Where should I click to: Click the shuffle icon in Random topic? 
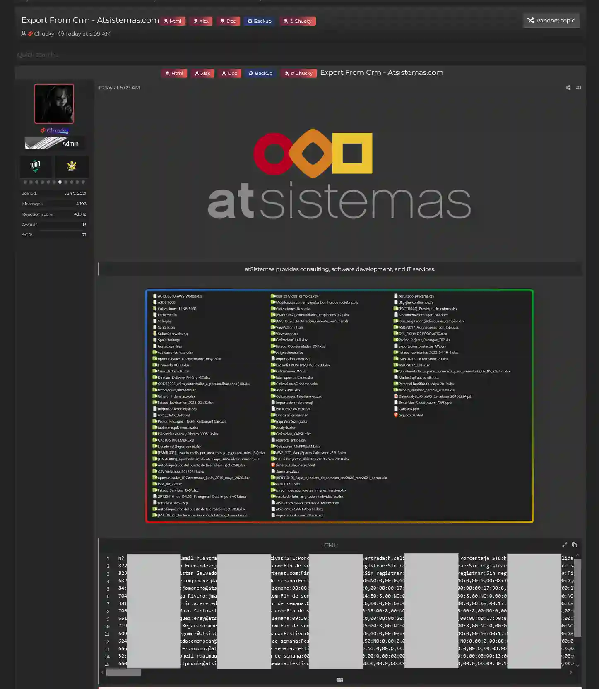[x=530, y=20]
